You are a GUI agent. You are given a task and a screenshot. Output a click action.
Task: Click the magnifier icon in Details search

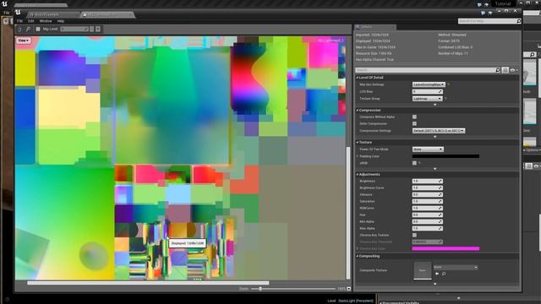pyautogui.click(x=498, y=70)
